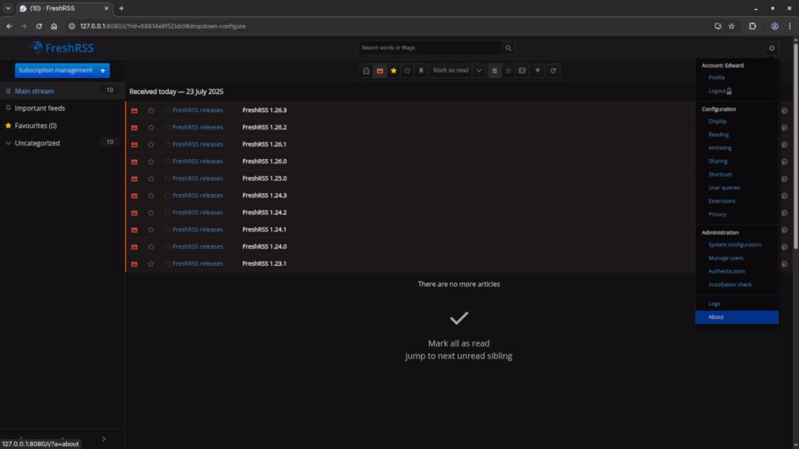Focus the search words or #tags field
This screenshot has width=799, height=449.
(430, 48)
